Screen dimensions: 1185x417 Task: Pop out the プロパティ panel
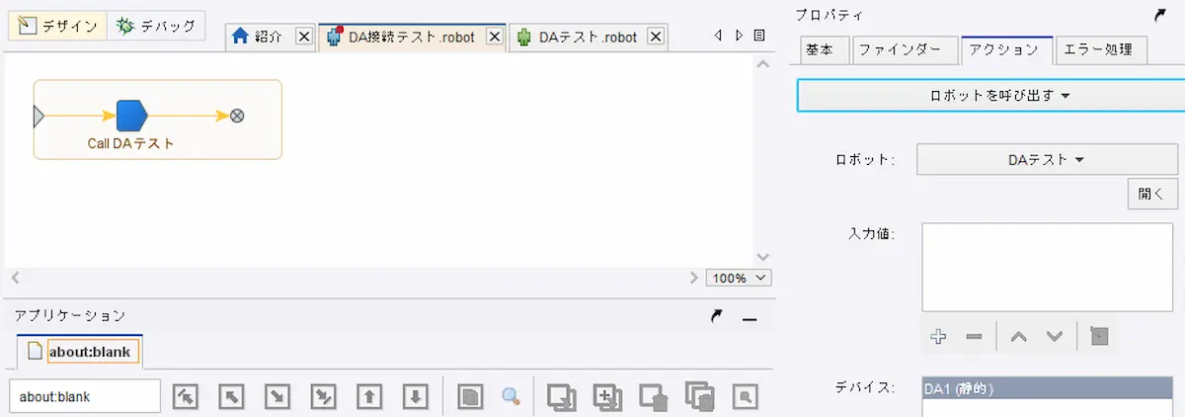tap(1159, 16)
